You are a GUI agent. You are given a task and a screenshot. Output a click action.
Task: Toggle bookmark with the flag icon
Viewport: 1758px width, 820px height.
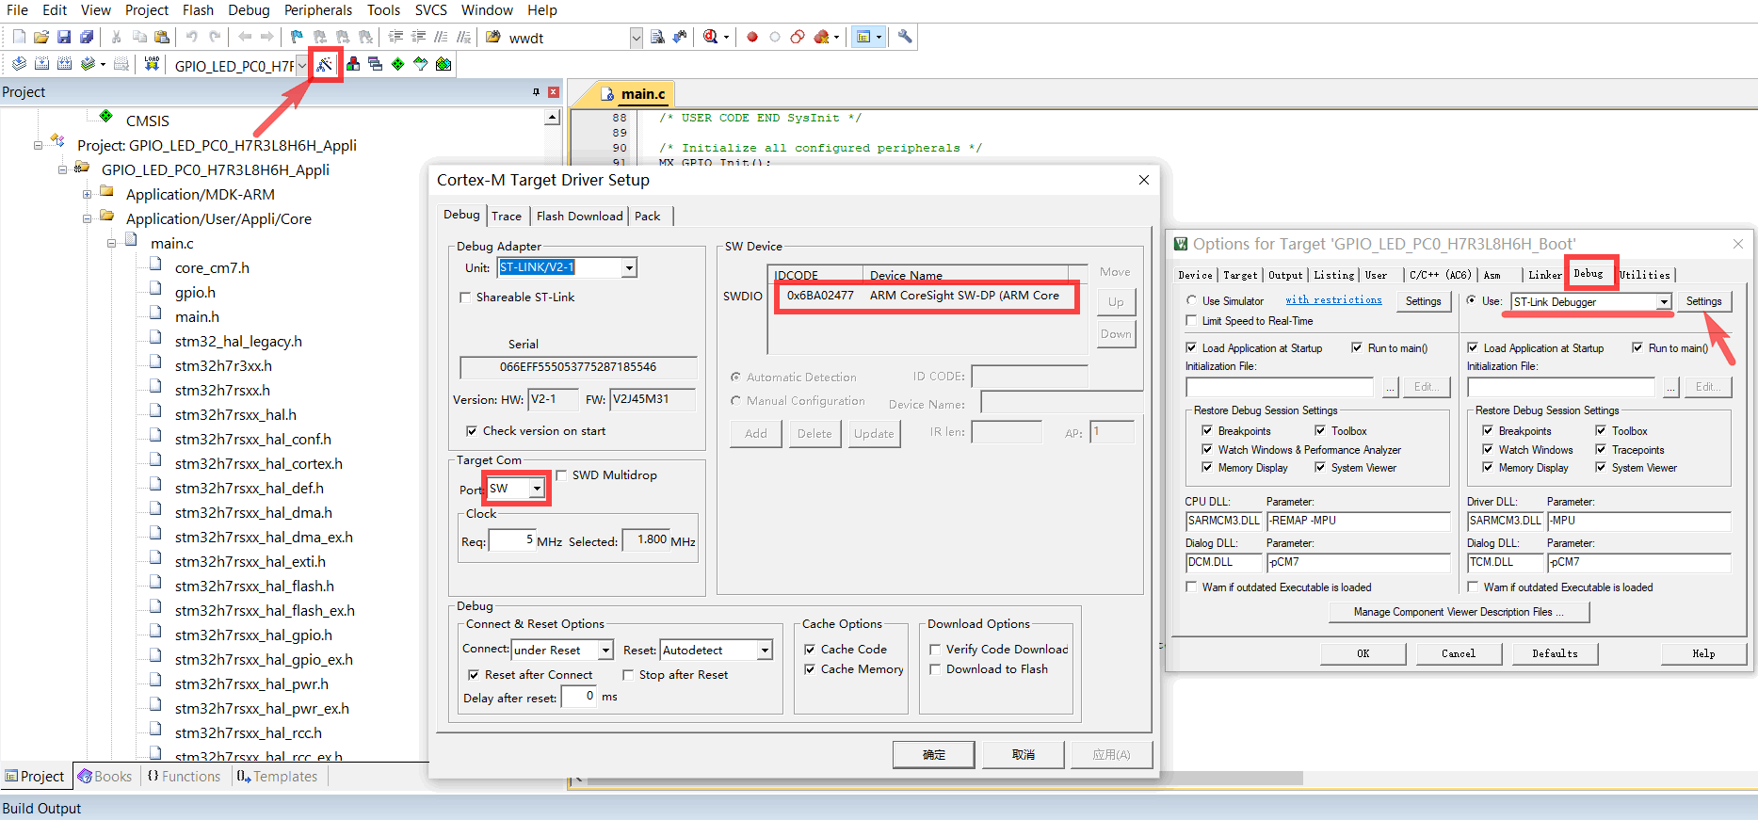tap(298, 37)
